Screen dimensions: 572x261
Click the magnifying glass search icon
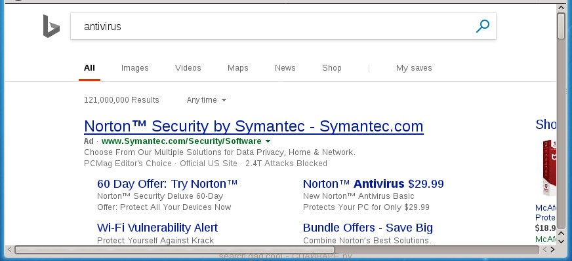click(x=482, y=26)
